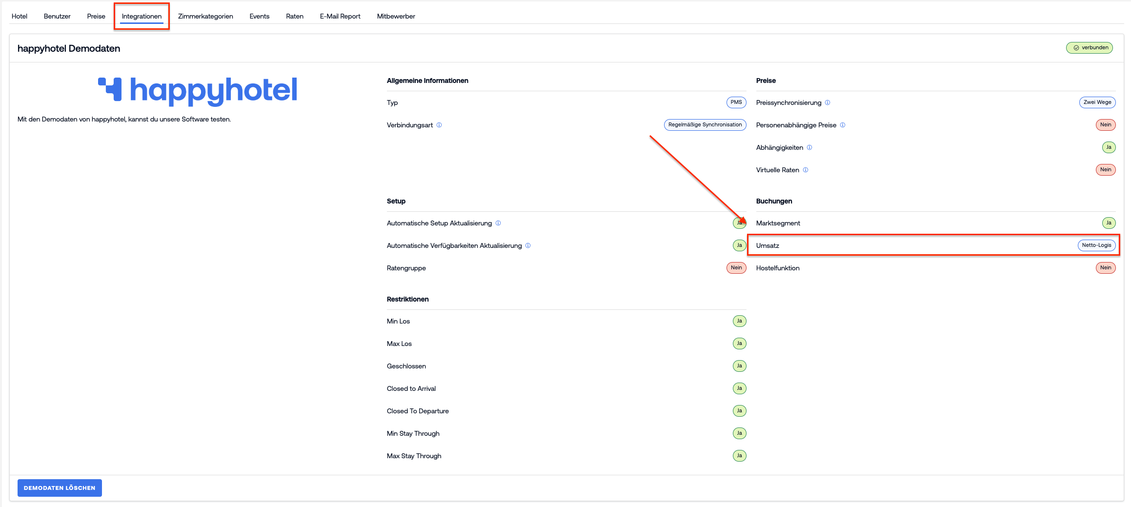
Task: Click the Hostelfunktion label
Action: (778, 268)
